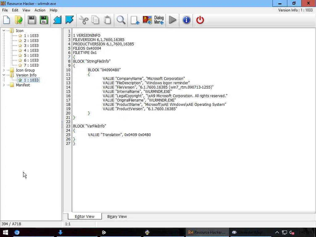Click the "LegalCopyright" value line
316x237 pixels.
[165, 96]
